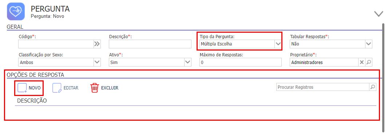388x136 pixels.
Task: Click the DESCRIÇÃO column header
Action: (x=32, y=101)
